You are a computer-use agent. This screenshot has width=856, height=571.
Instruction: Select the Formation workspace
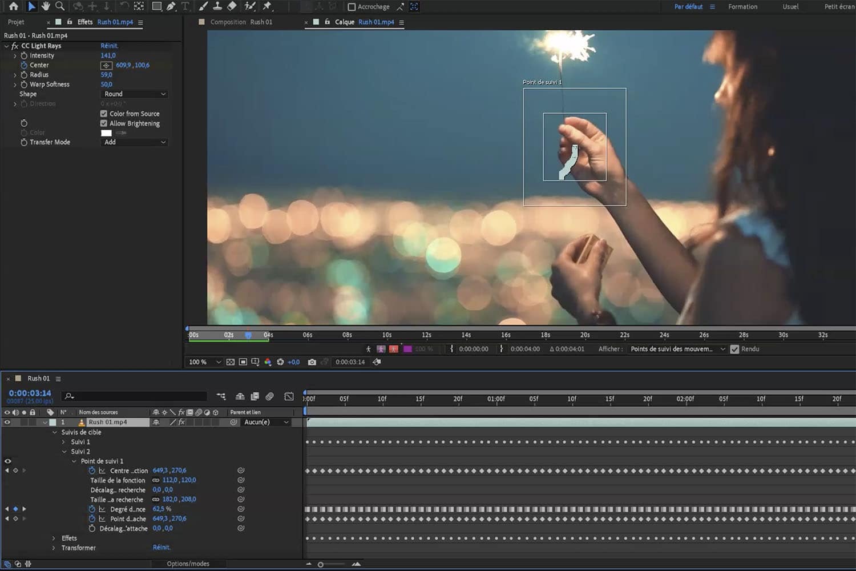pos(742,7)
